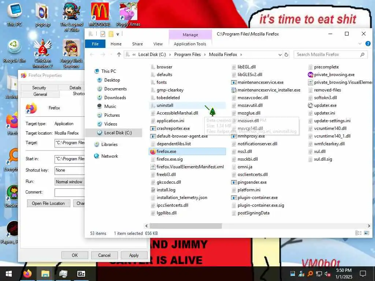This screenshot has width=375, height=281.
Task: Click the Open File Location button
Action: point(48,203)
